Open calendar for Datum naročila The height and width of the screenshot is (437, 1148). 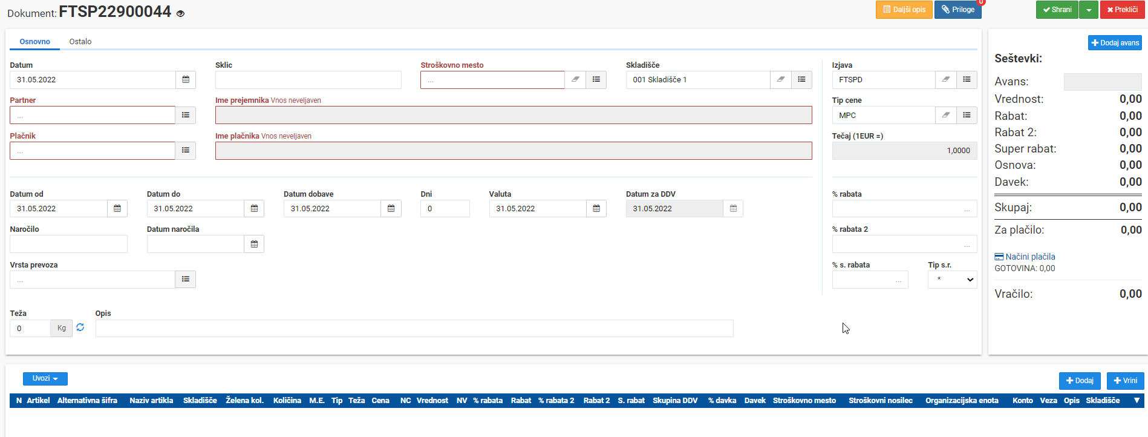point(254,244)
